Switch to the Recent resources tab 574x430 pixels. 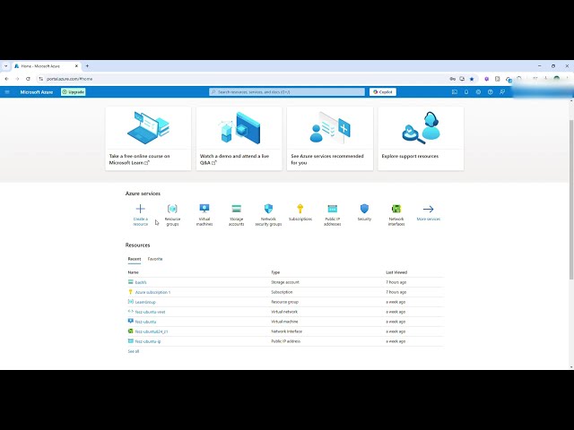[x=135, y=259]
